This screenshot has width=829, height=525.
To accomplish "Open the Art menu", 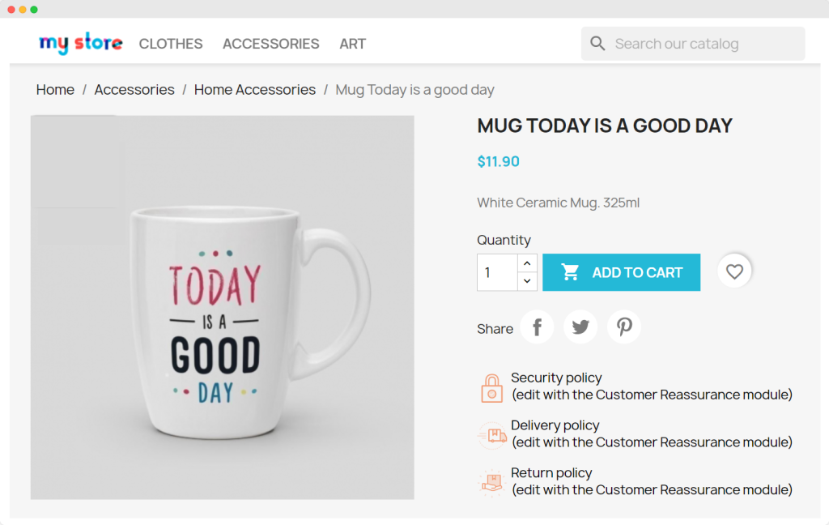I will pyautogui.click(x=353, y=44).
